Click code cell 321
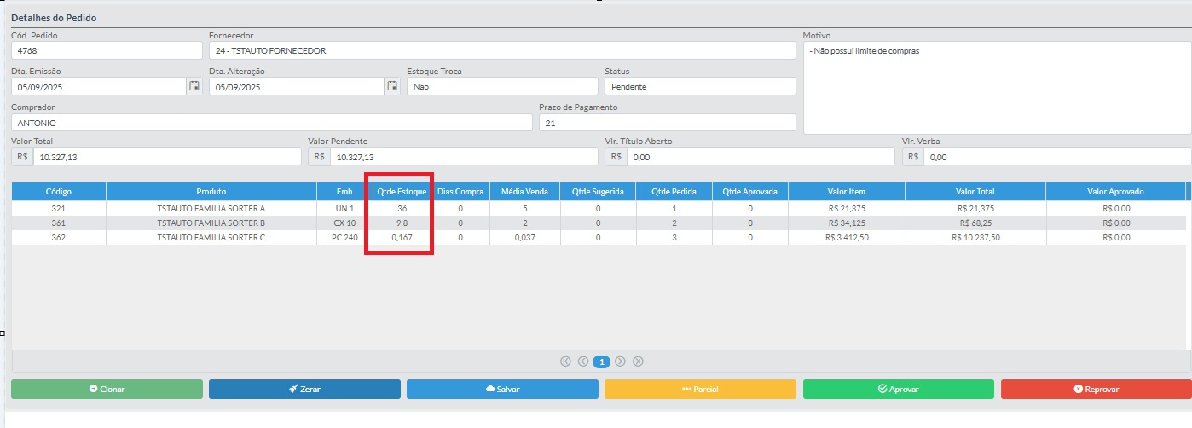The width and height of the screenshot is (1192, 428). pos(59,208)
